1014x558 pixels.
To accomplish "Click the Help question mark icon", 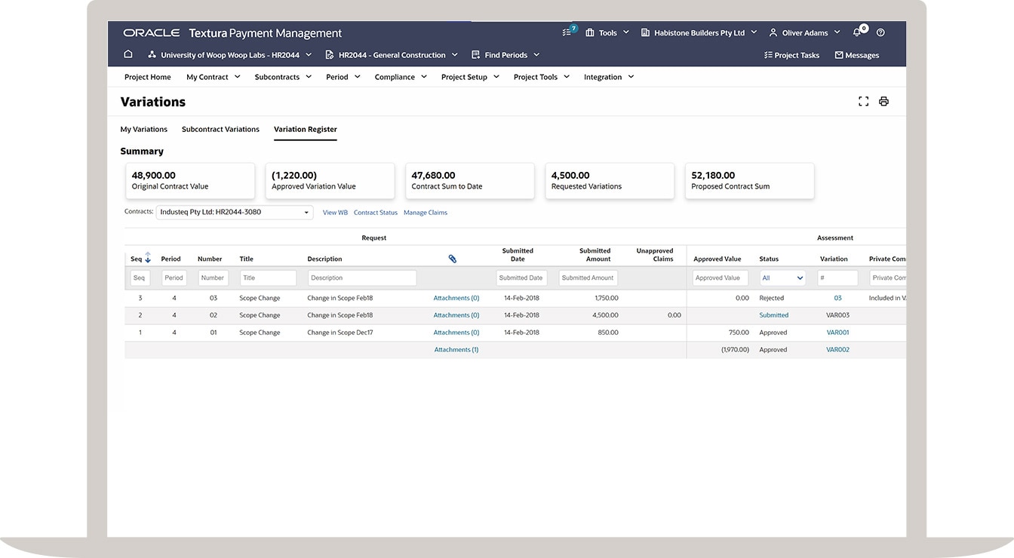I will pyautogui.click(x=880, y=32).
